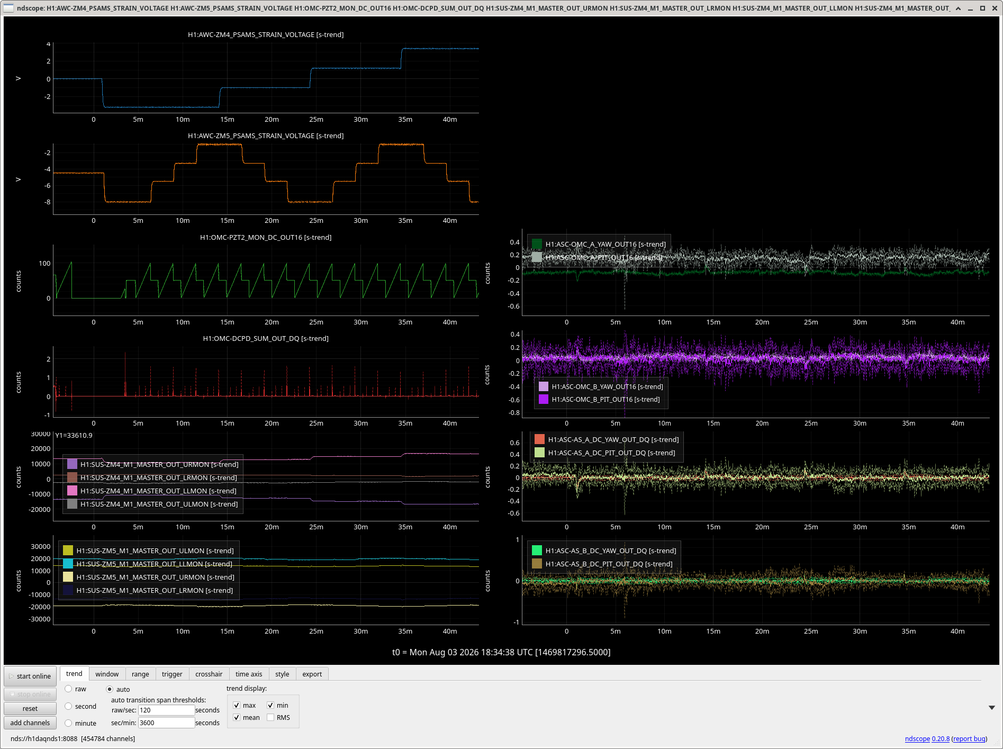
Task: Click the SUS-ZM5 ULMON yellow legend icon
Action: click(68, 551)
